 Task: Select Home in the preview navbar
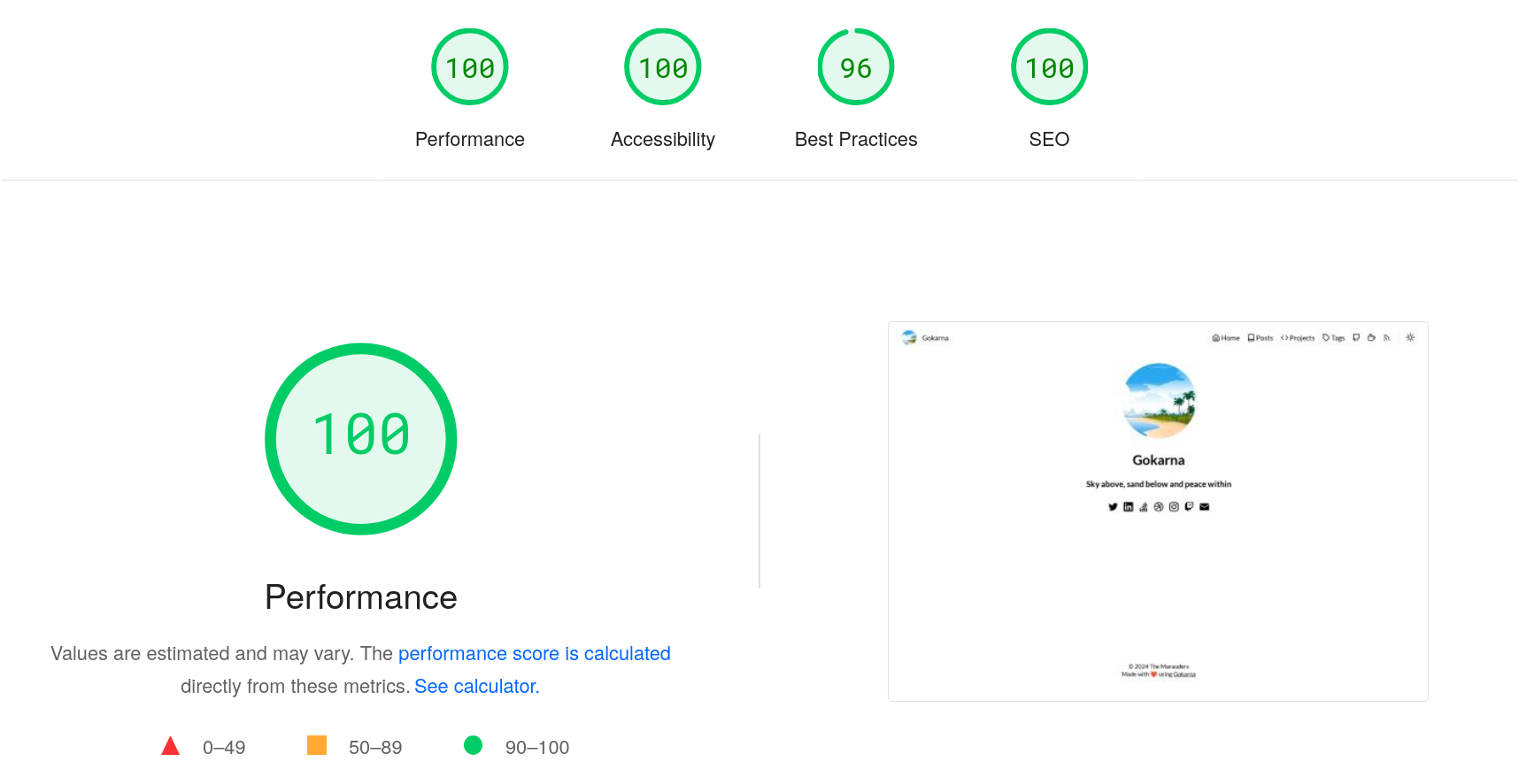click(x=1226, y=338)
